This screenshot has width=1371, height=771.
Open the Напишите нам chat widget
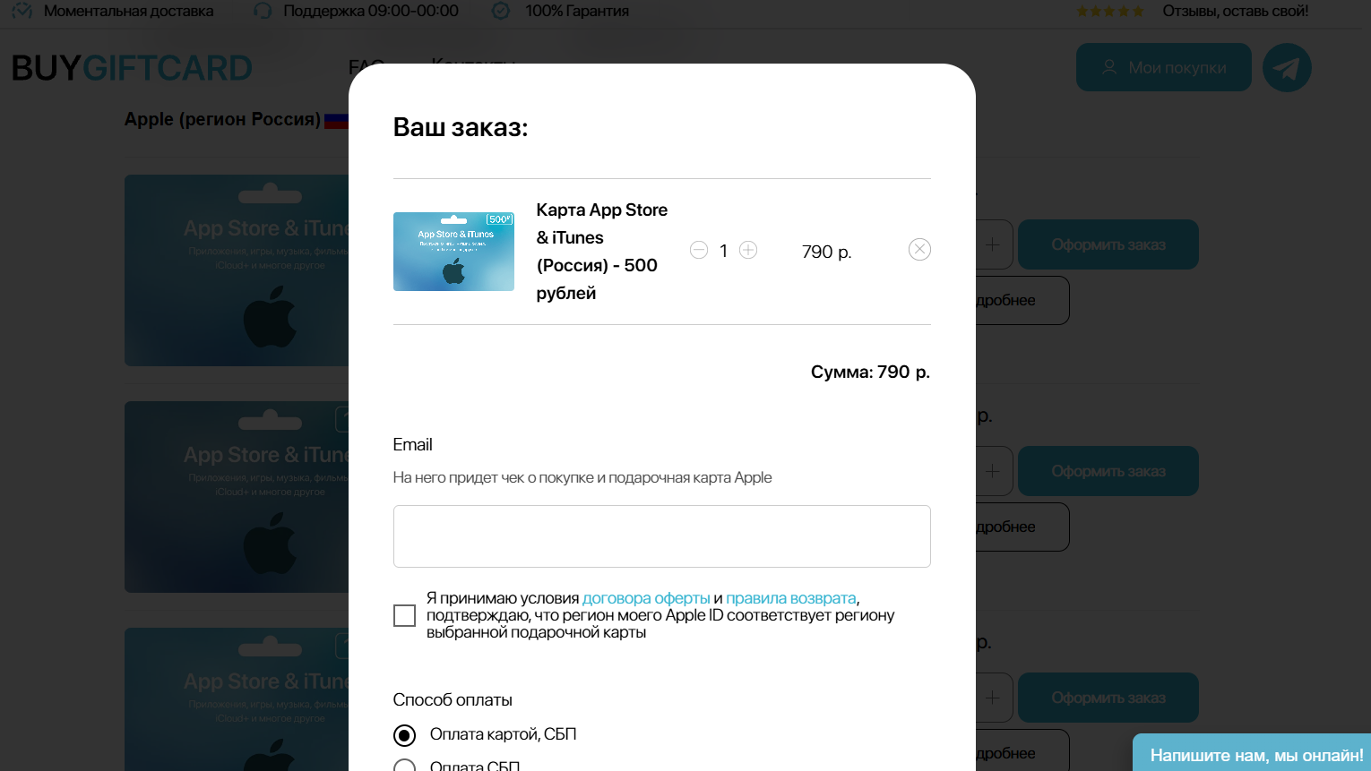[1255, 754]
